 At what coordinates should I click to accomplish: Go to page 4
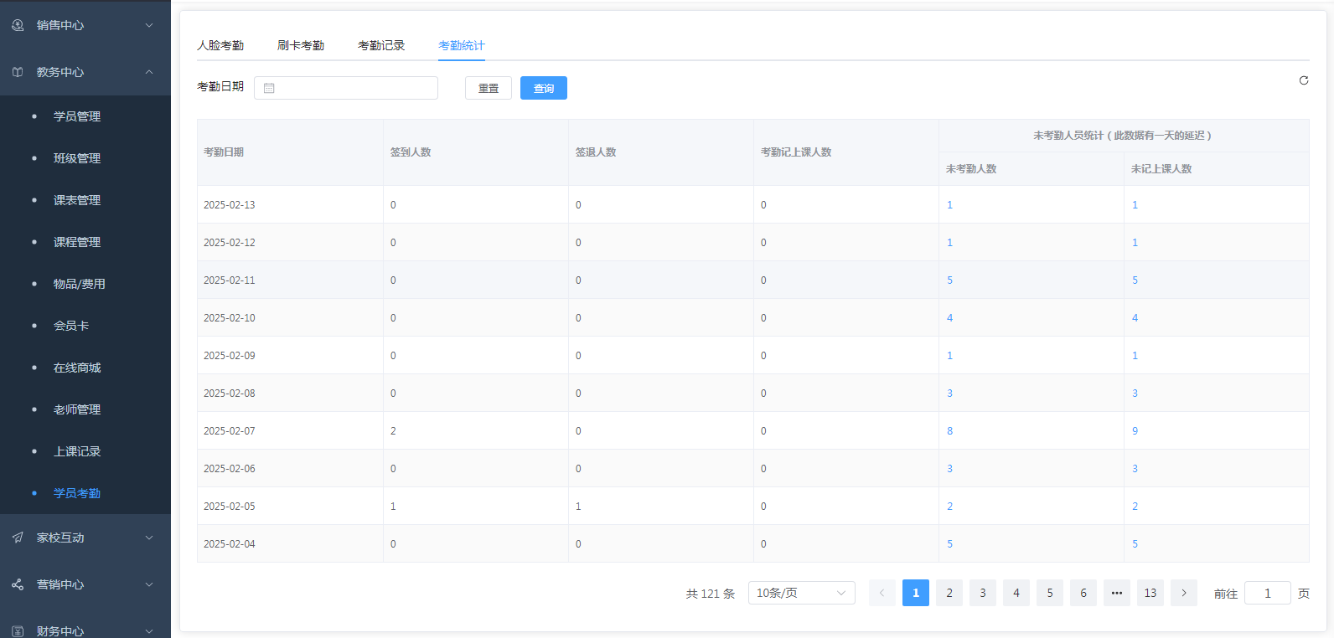pyautogui.click(x=1016, y=593)
